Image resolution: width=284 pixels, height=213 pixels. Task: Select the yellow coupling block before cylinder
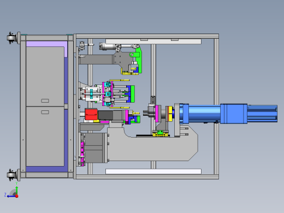[170, 114]
